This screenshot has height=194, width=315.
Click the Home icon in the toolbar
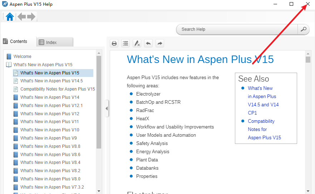tap(10, 17)
